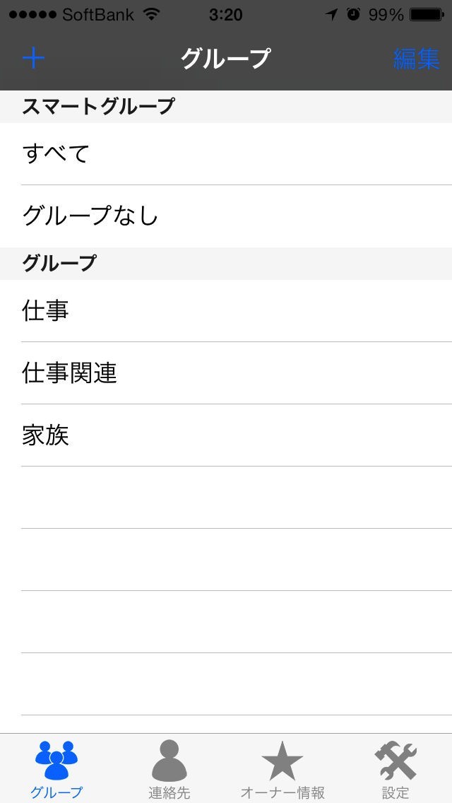
Task: Tap the plus icon to add group
Action: pos(33,58)
